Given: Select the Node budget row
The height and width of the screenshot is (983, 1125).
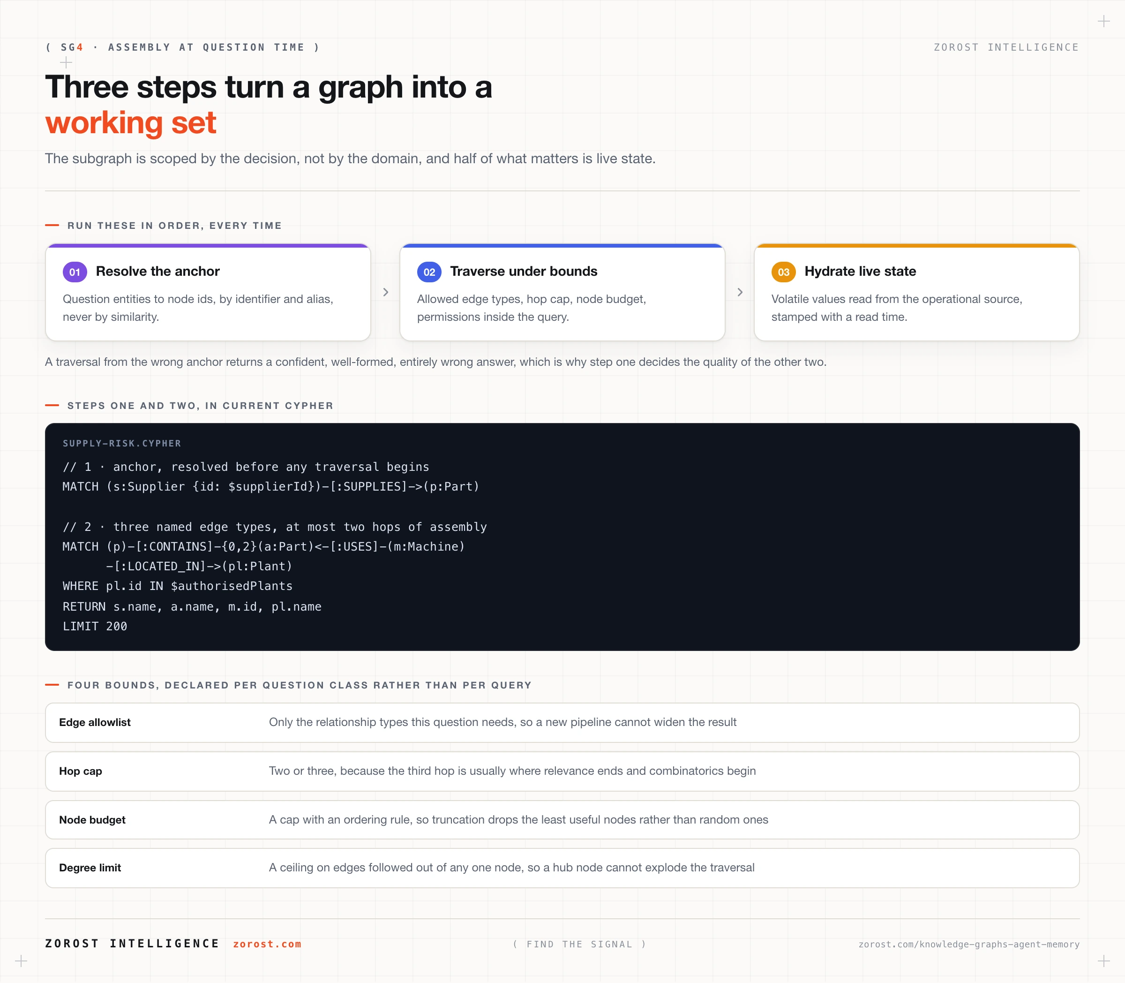Looking at the screenshot, I should (562, 819).
